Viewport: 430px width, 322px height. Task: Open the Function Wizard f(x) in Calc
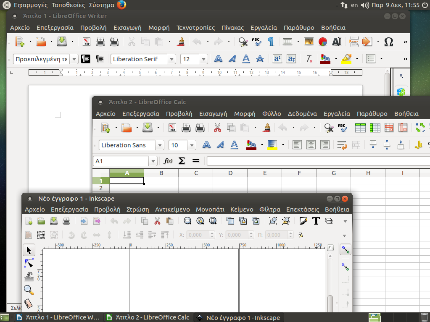click(x=168, y=161)
